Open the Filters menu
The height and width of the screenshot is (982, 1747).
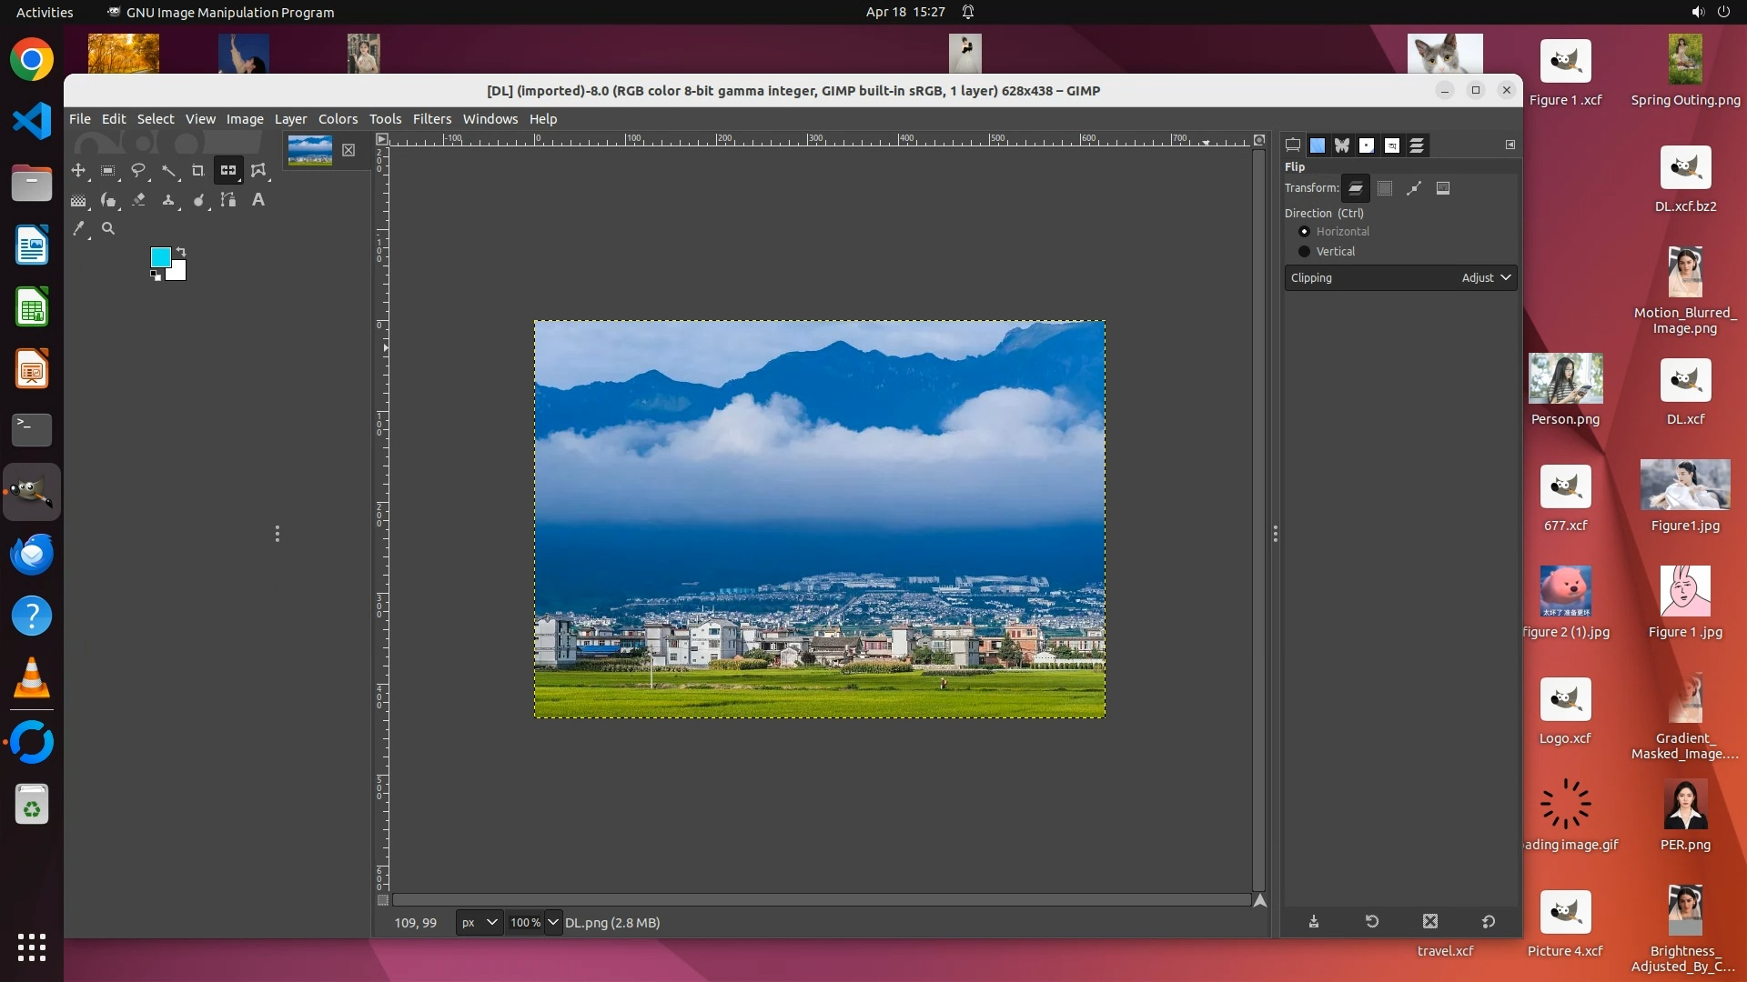pyautogui.click(x=431, y=119)
